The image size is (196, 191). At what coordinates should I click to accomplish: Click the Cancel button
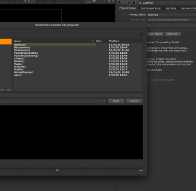pyautogui.click(x=134, y=101)
